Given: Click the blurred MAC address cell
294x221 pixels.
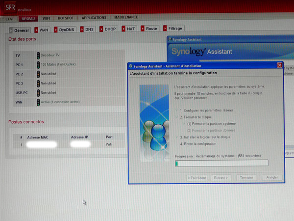Looking at the screenshot, I should point(42,144).
